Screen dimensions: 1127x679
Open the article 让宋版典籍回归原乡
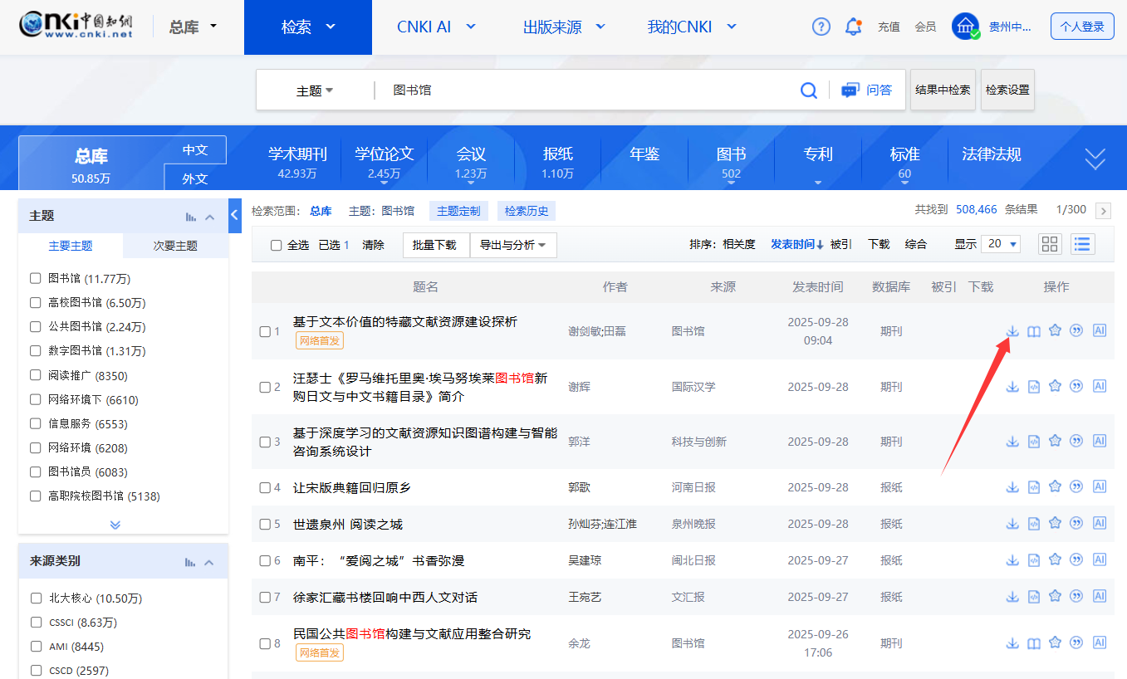(352, 487)
